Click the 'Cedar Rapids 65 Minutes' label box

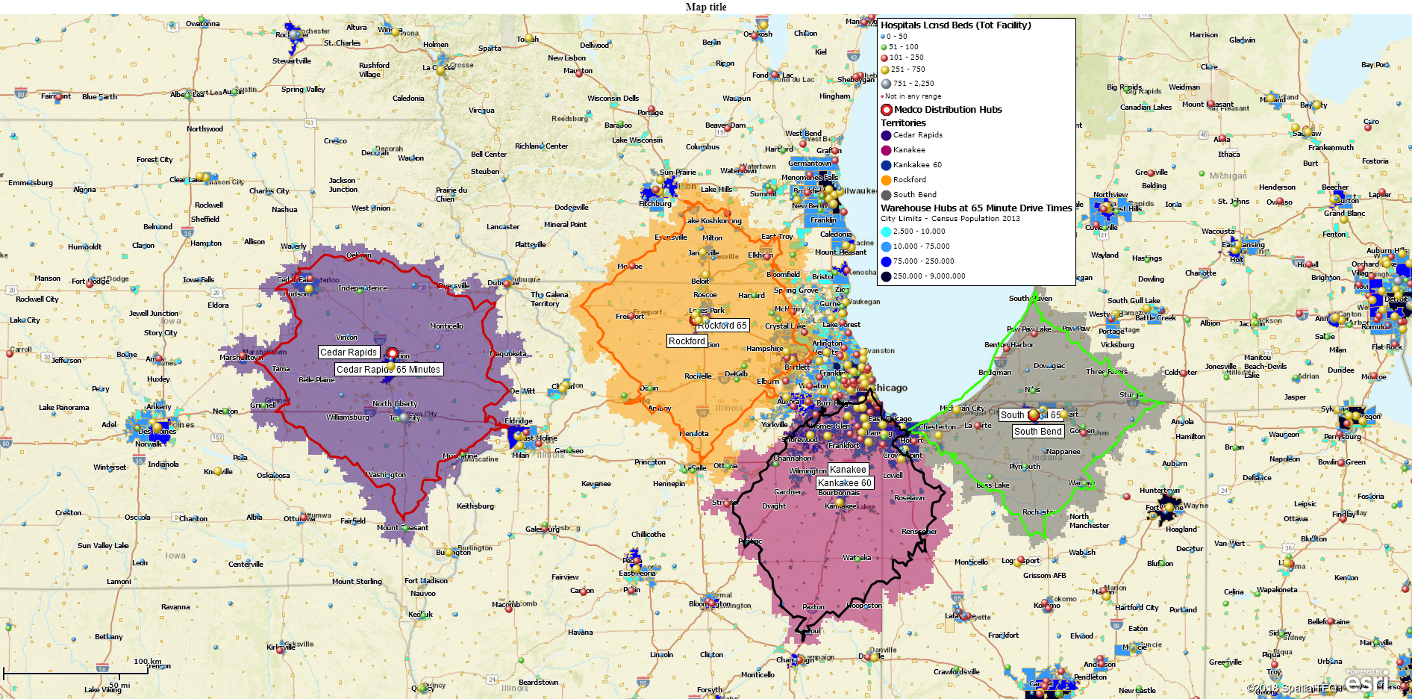tap(388, 369)
